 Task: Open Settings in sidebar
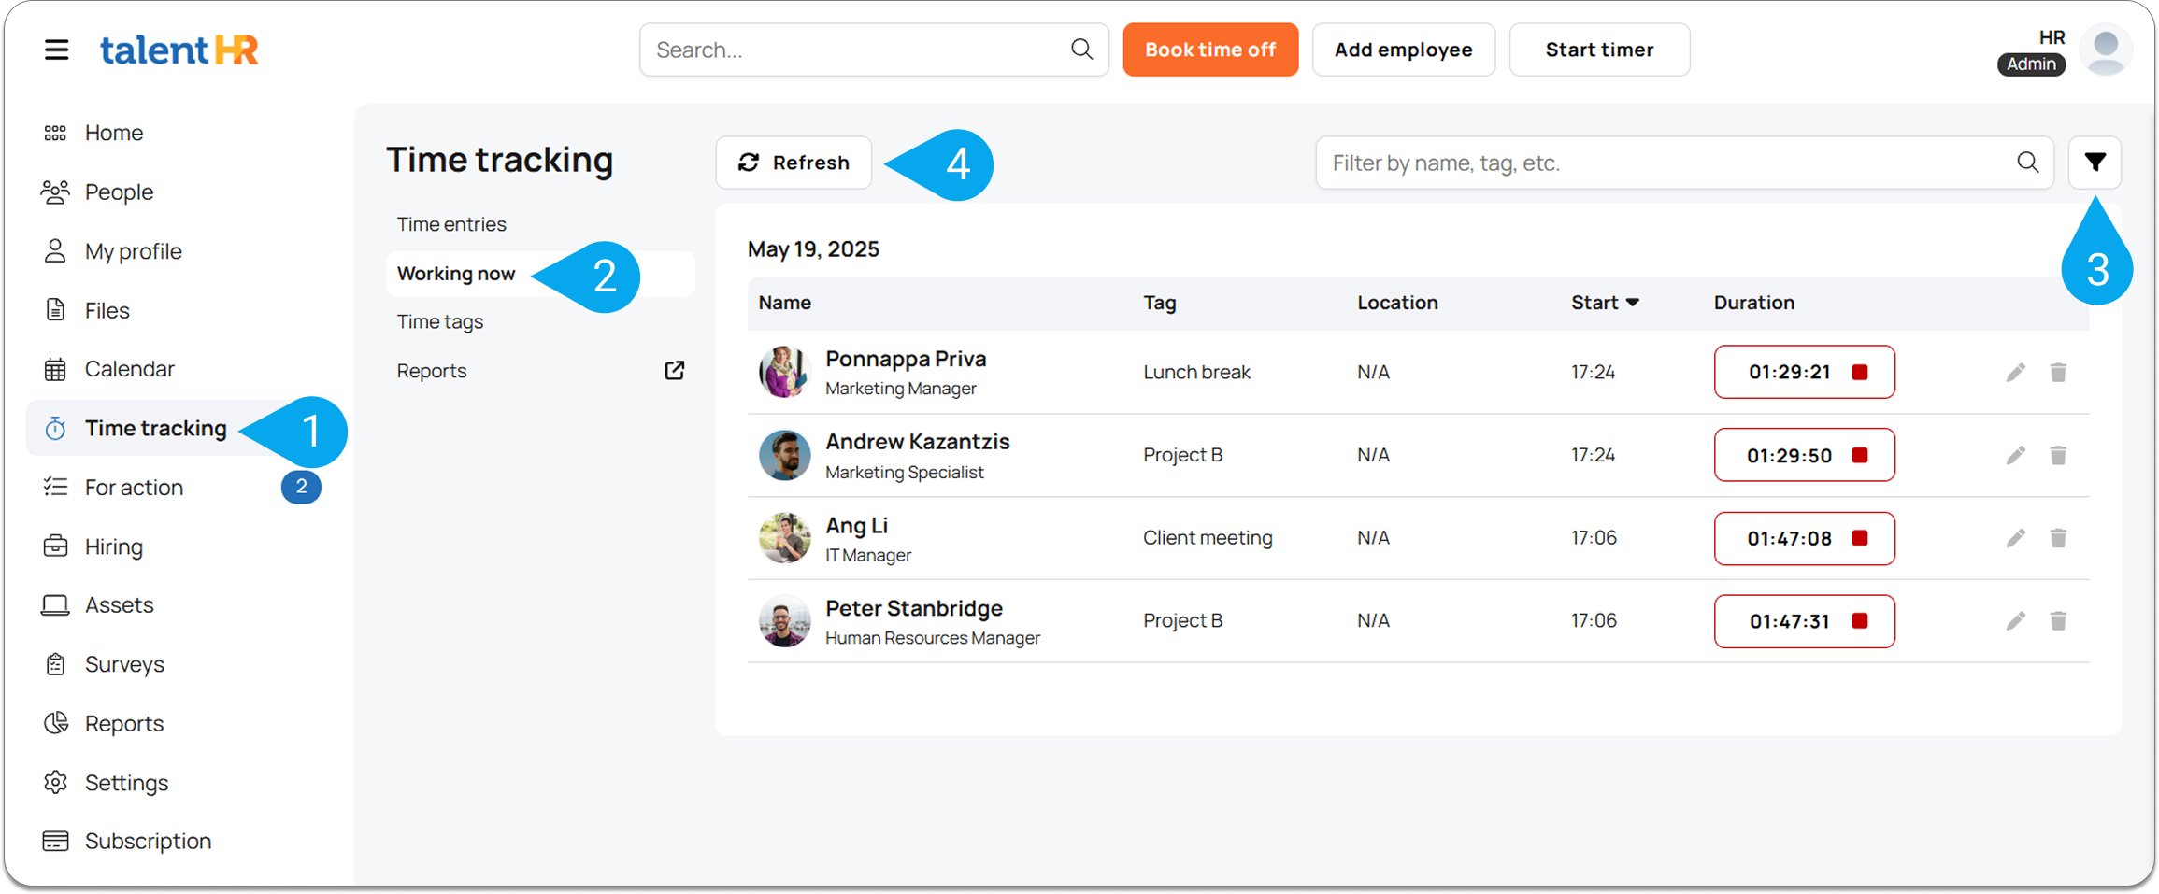point(126,783)
